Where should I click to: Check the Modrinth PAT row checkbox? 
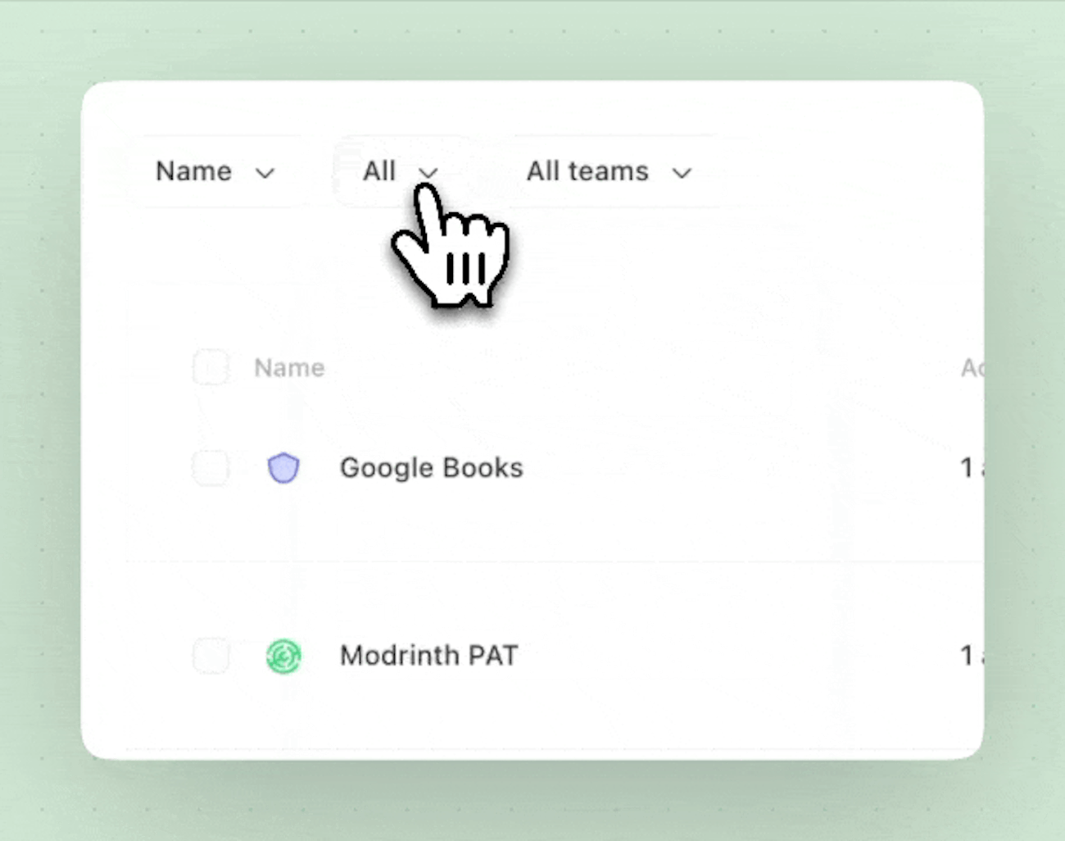coord(211,656)
